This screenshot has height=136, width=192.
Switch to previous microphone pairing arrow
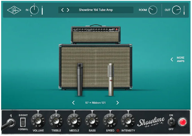click(x=73, y=103)
